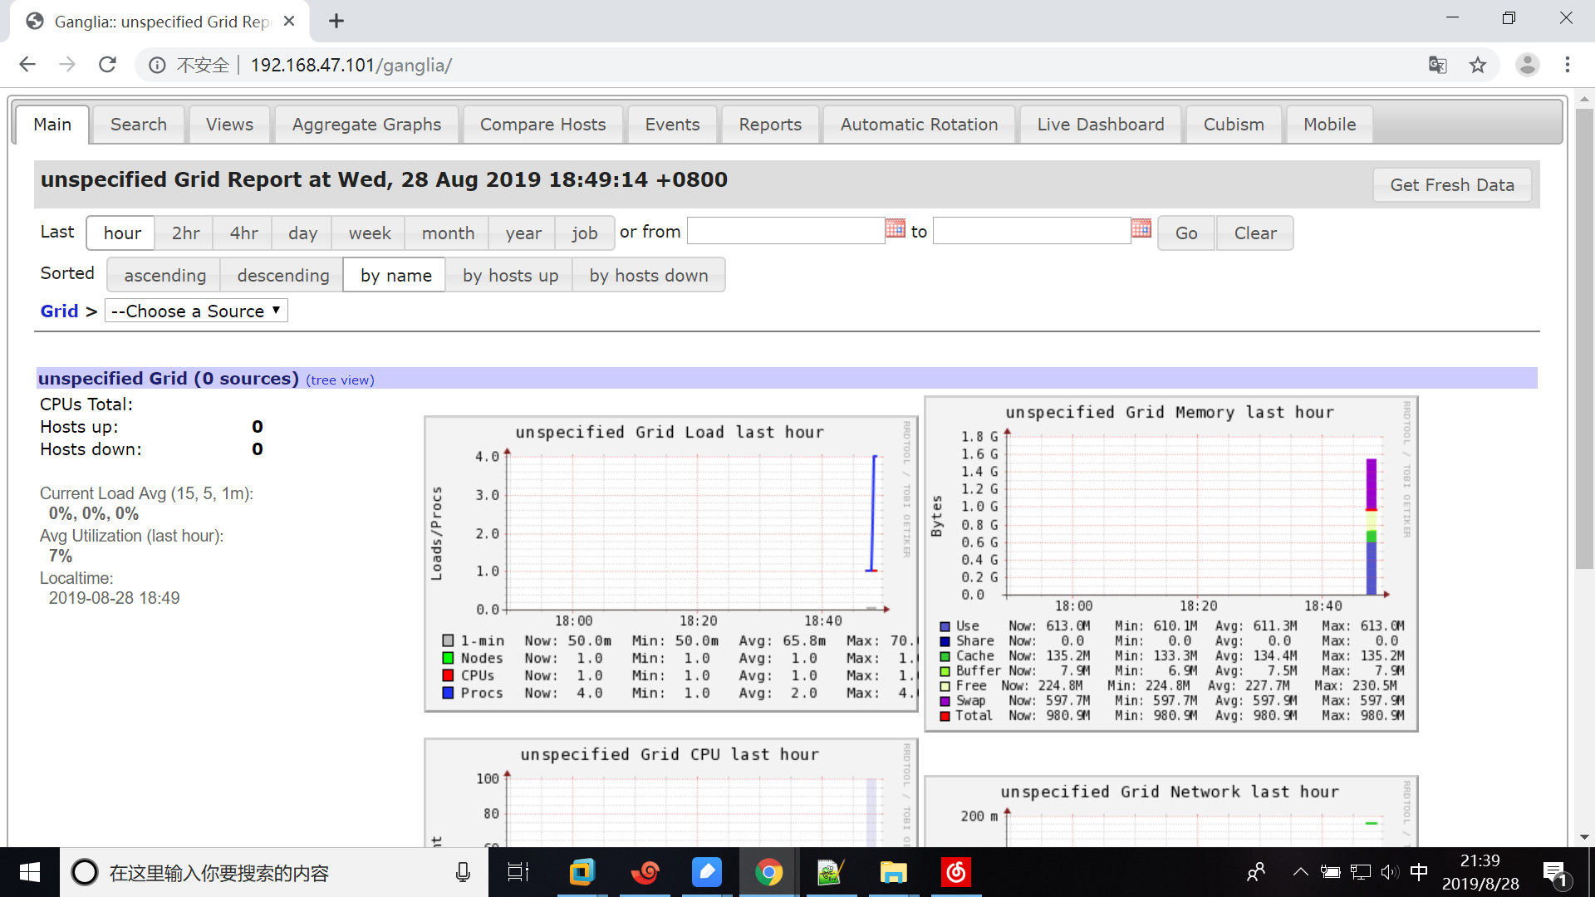The image size is (1595, 897).
Task: Click the browser reload page icon
Action: pos(107,65)
